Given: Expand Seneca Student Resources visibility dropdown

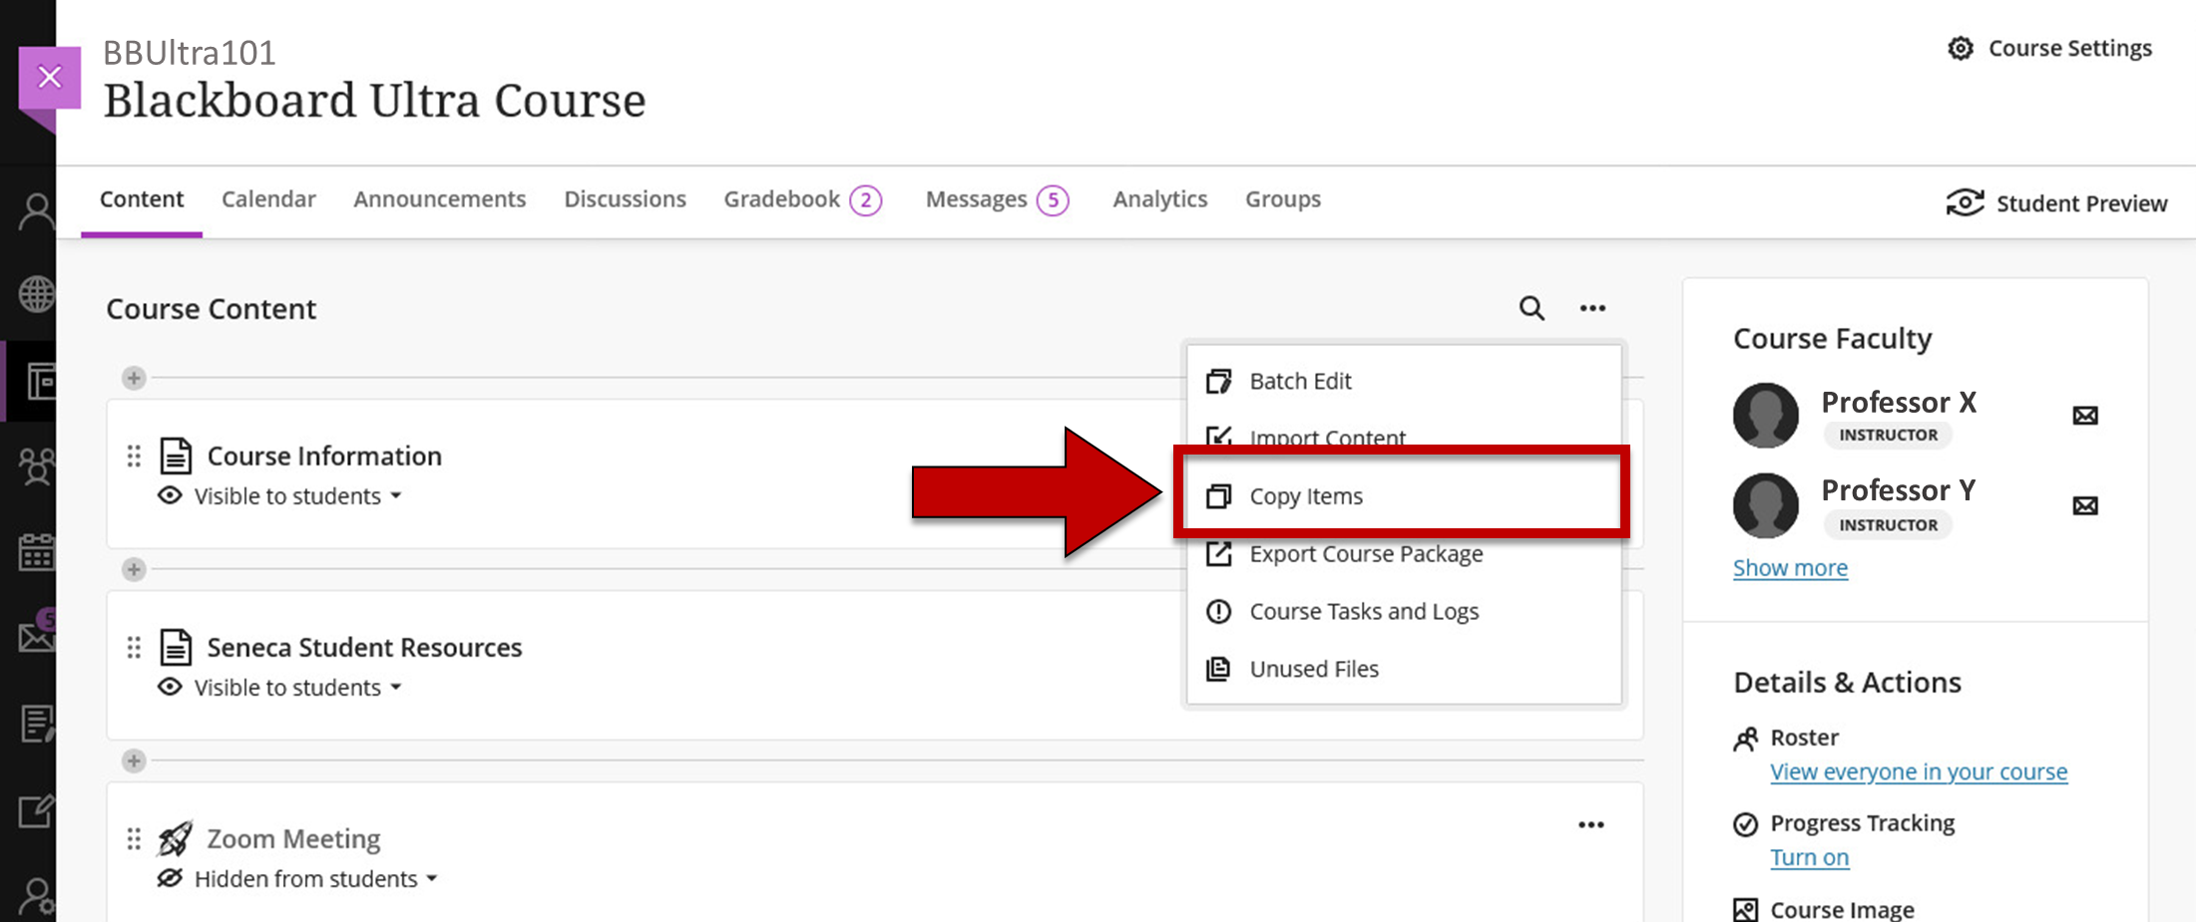Looking at the screenshot, I should coord(297,687).
